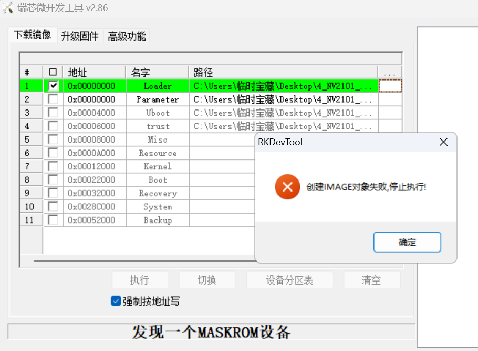
Task: Toggle the 强制按地址写 checkbox
Action: point(115,300)
